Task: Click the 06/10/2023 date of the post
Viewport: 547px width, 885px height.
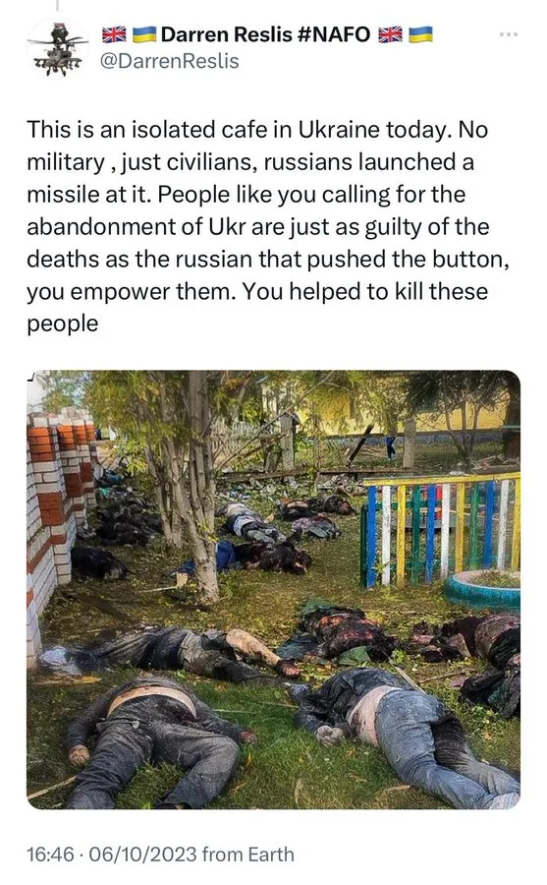Action: [x=142, y=854]
